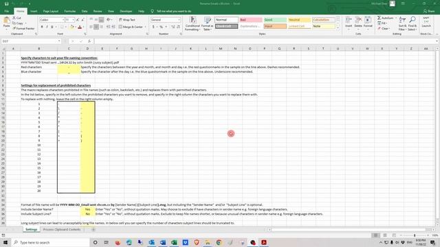Open Find & Select magnifier menu
Viewport: 440px width, 247px height.
click(x=412, y=23)
